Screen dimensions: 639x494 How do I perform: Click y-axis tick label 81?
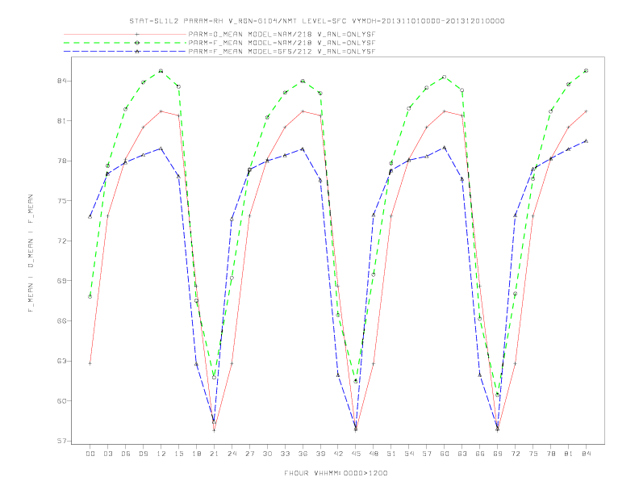pos(61,120)
